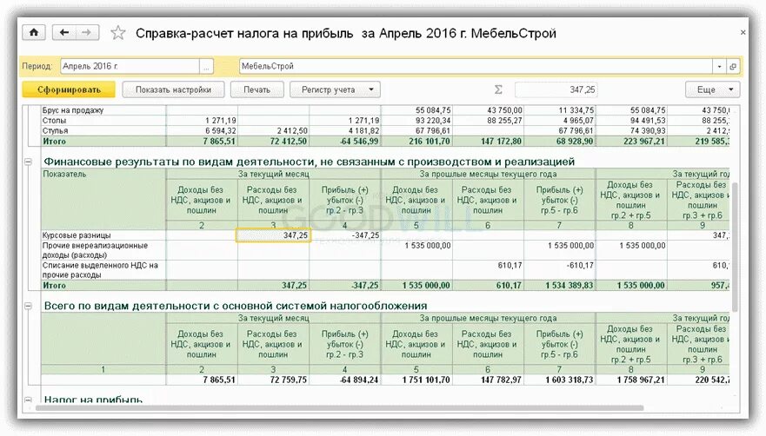Click total value 1 758 967,21
The height and width of the screenshot is (436, 766).
641,380
